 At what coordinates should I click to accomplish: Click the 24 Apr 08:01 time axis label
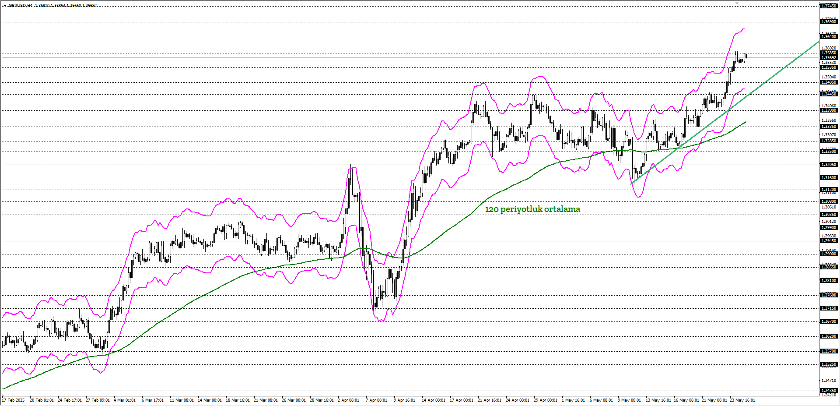coord(518,400)
